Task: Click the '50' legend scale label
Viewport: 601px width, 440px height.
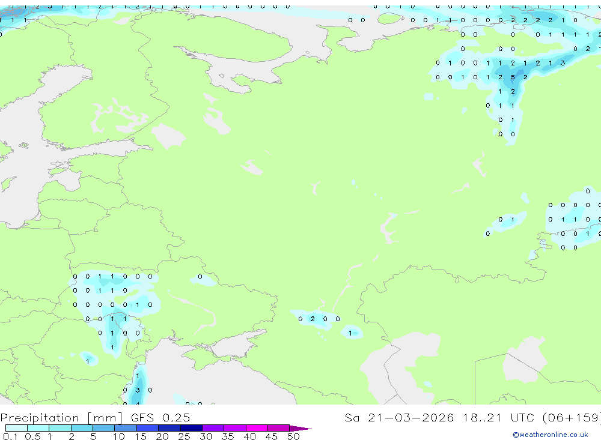Action: point(293,436)
